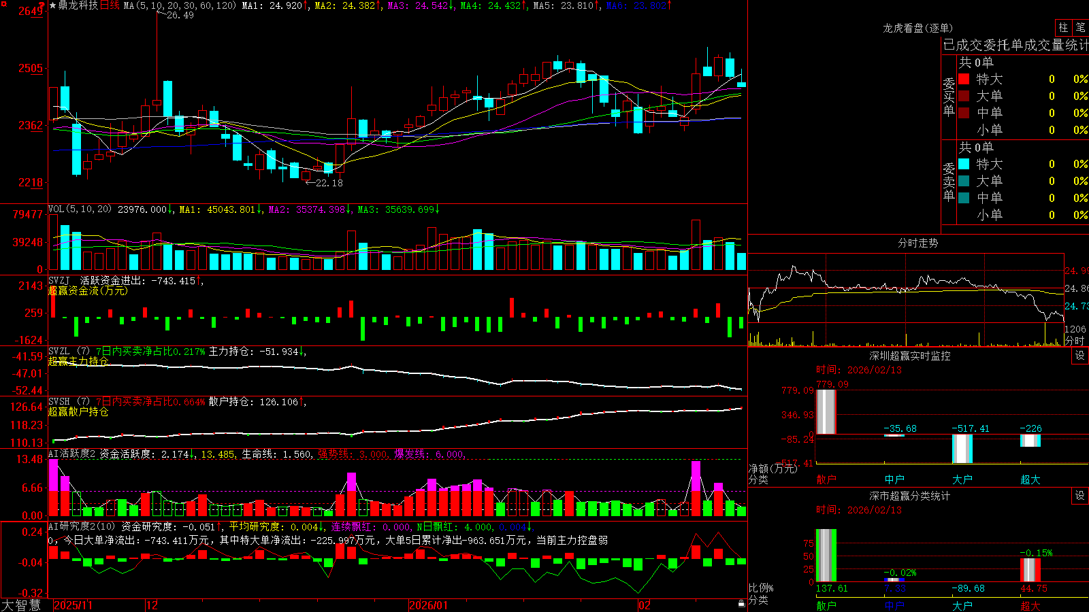Click the 22.18 low price annotation
Screen dimensions: 1089x612
point(329,183)
